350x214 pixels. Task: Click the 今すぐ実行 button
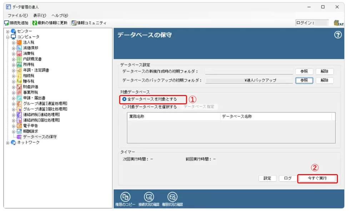(317, 178)
